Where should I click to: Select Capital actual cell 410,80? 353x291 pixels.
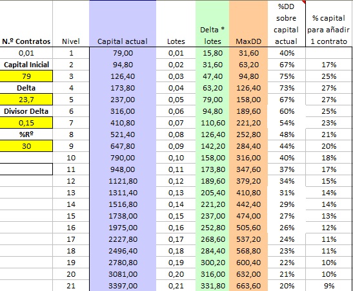123,123
